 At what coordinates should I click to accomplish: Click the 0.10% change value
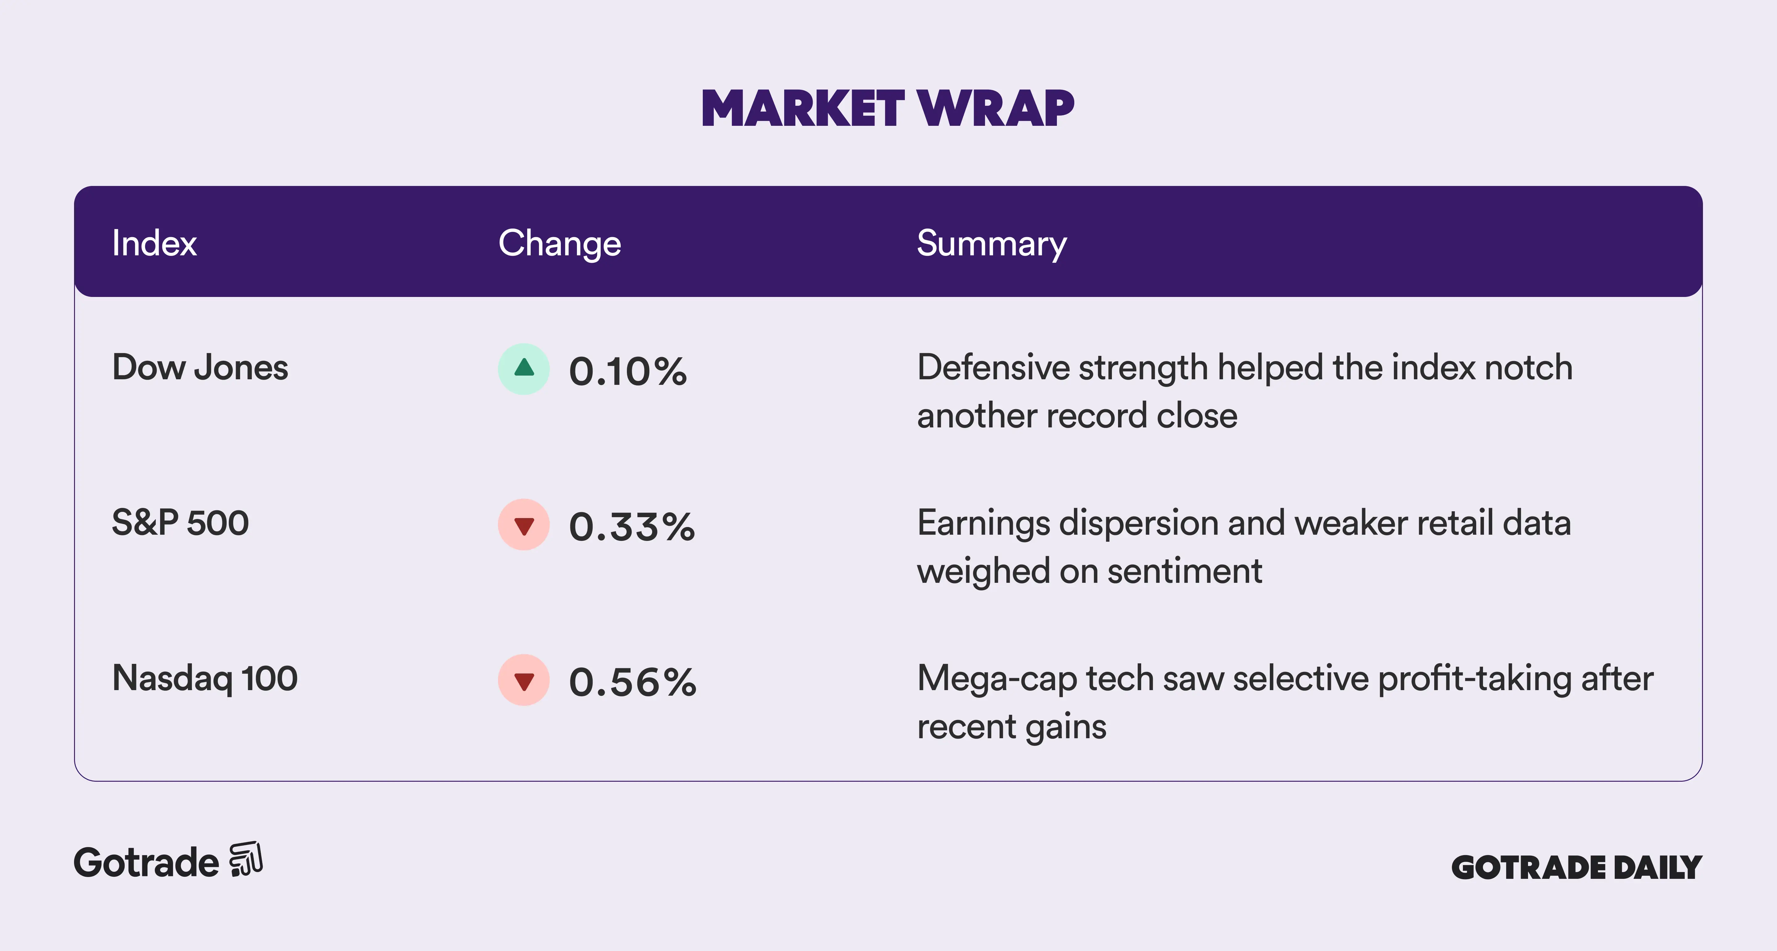(x=628, y=372)
